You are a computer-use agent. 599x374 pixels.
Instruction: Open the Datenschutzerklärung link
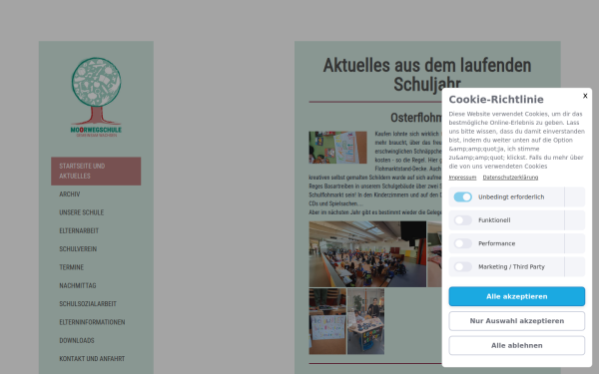pyautogui.click(x=510, y=178)
